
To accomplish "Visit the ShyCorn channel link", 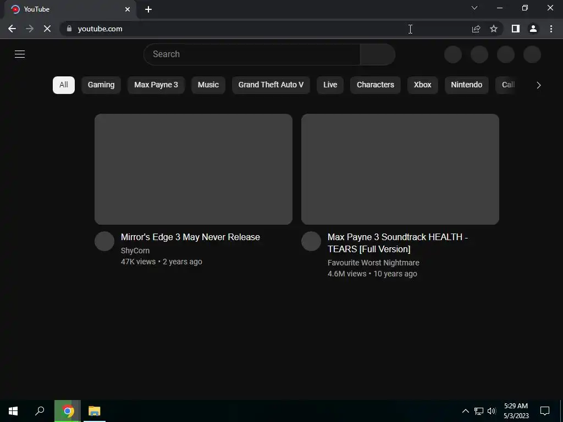I will (x=135, y=251).
